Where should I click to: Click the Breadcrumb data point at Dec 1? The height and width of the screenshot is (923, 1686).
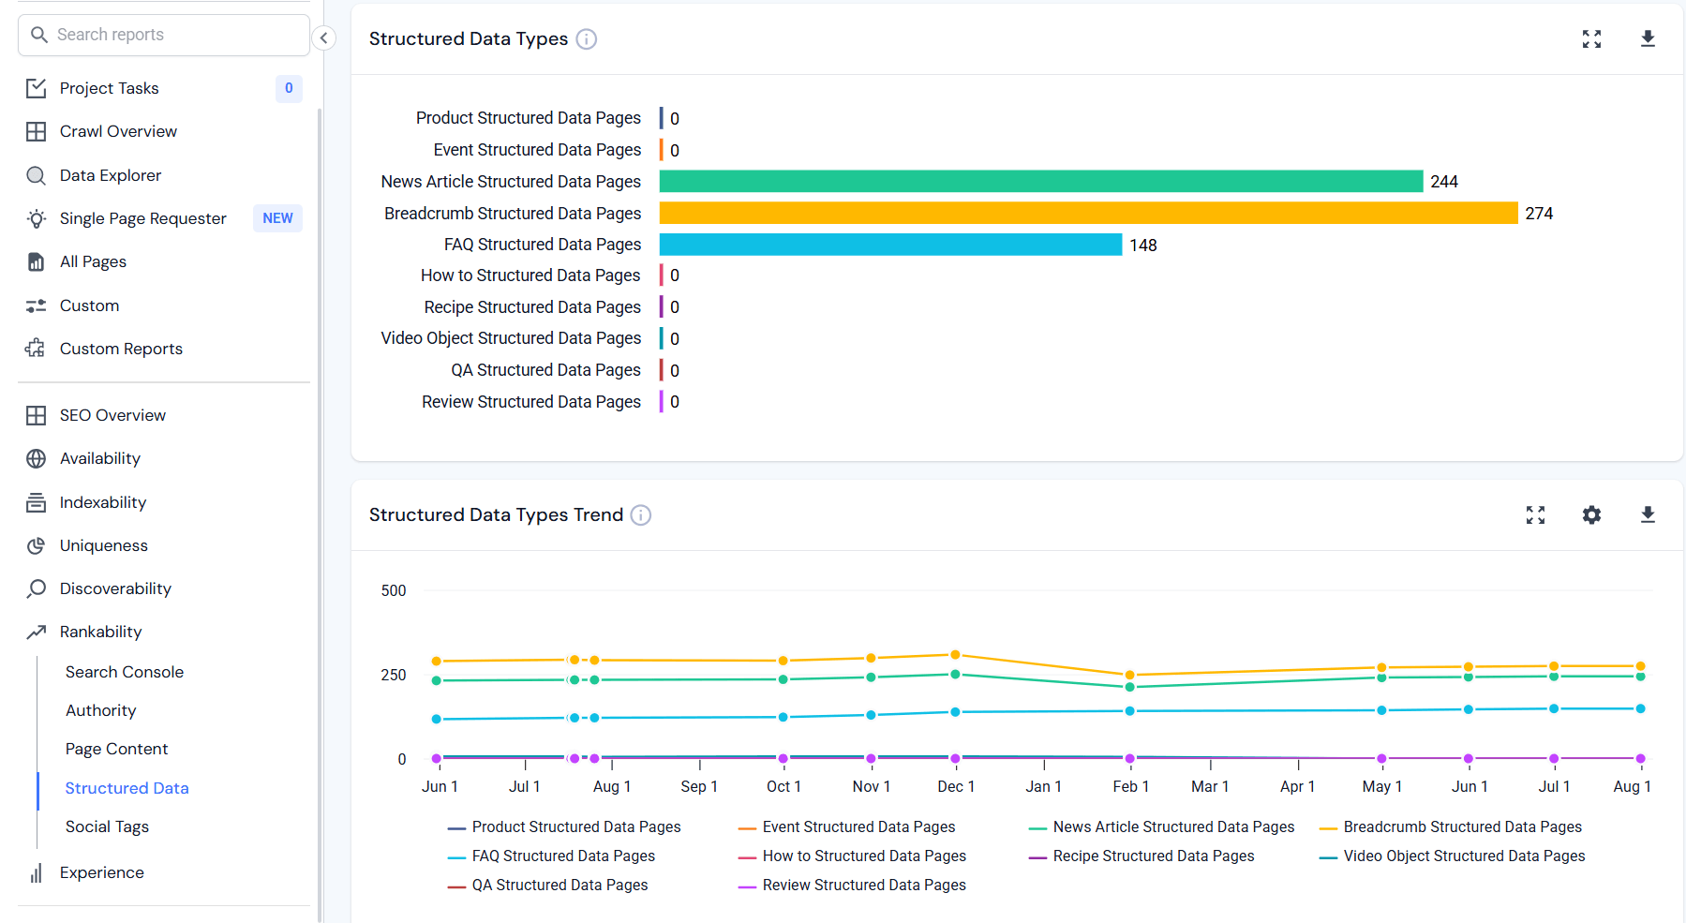[x=955, y=655]
